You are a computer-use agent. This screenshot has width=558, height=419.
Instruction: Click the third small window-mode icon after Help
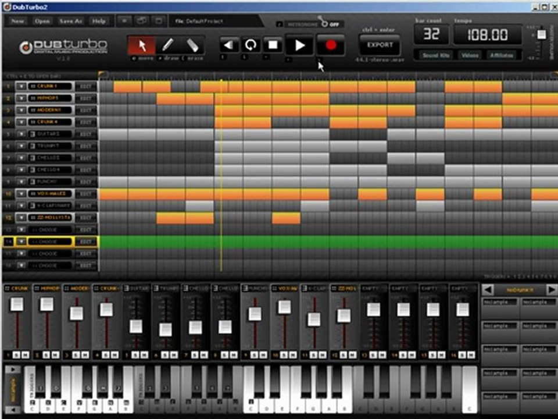coord(158,21)
